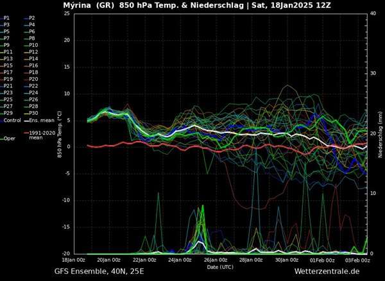
Task: Select the P2 ensemble member legend item
Action: coord(32,18)
